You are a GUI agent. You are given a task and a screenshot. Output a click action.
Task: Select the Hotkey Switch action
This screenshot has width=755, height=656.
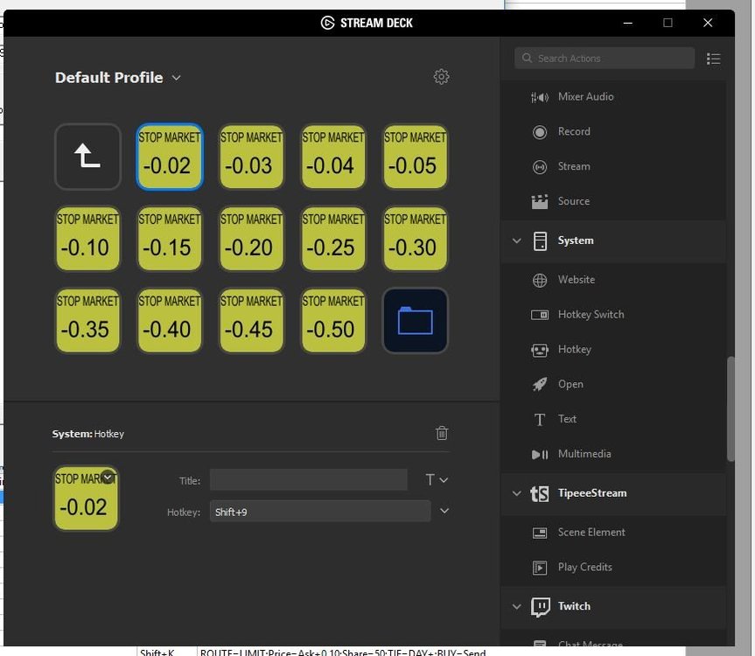pos(591,315)
